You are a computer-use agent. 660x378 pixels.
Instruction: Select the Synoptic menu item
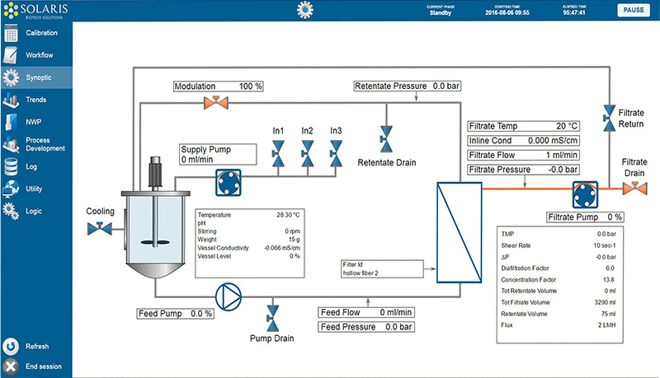click(36, 77)
